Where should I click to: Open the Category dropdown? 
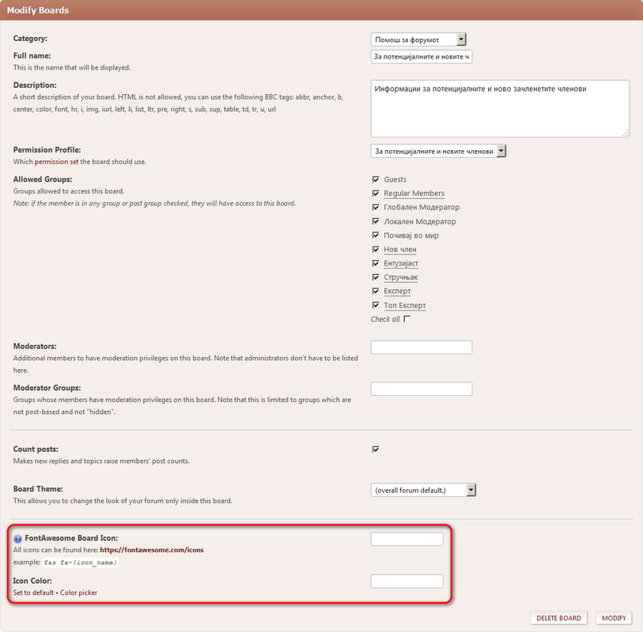point(418,39)
